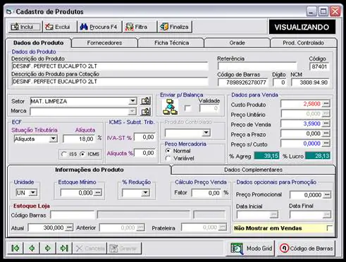The width and height of the screenshot is (346, 262).
Task: Open ellipsis button beside Anterior stock
Action: 140,227
